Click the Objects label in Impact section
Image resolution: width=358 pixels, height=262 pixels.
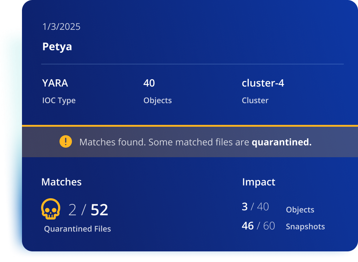(300, 210)
